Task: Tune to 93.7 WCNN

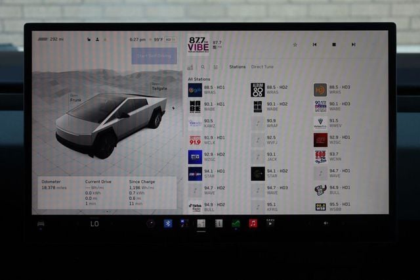Action: click(328, 157)
